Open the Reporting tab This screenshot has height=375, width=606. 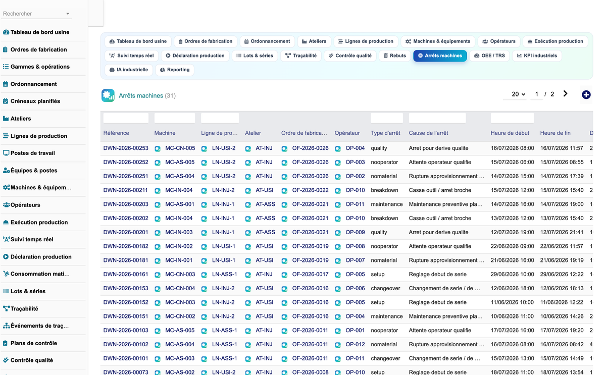click(x=175, y=70)
